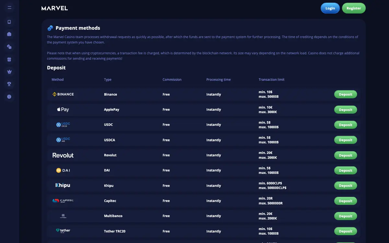The height and width of the screenshot is (243, 389).
Task: Click the Khipu logo
Action: 63,185
